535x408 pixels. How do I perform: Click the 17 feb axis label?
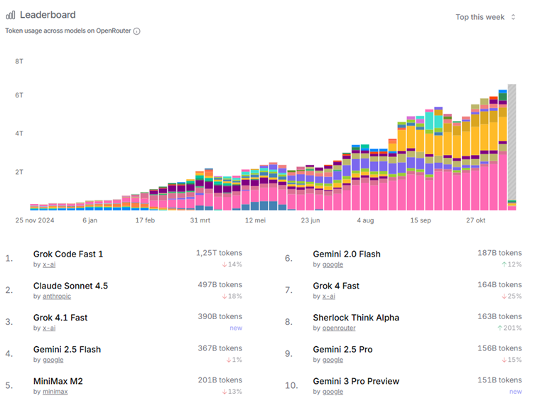click(x=145, y=220)
